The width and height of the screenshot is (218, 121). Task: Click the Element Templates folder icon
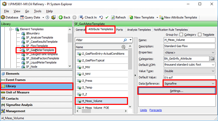pyautogui.click(x=17, y=29)
